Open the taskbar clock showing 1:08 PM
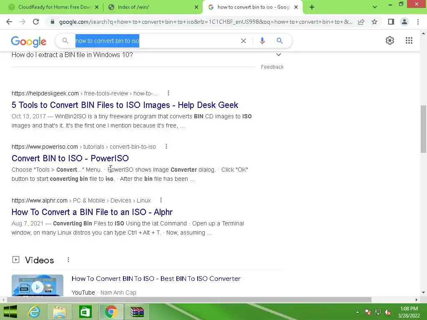The width and height of the screenshot is (427, 320). click(x=409, y=312)
